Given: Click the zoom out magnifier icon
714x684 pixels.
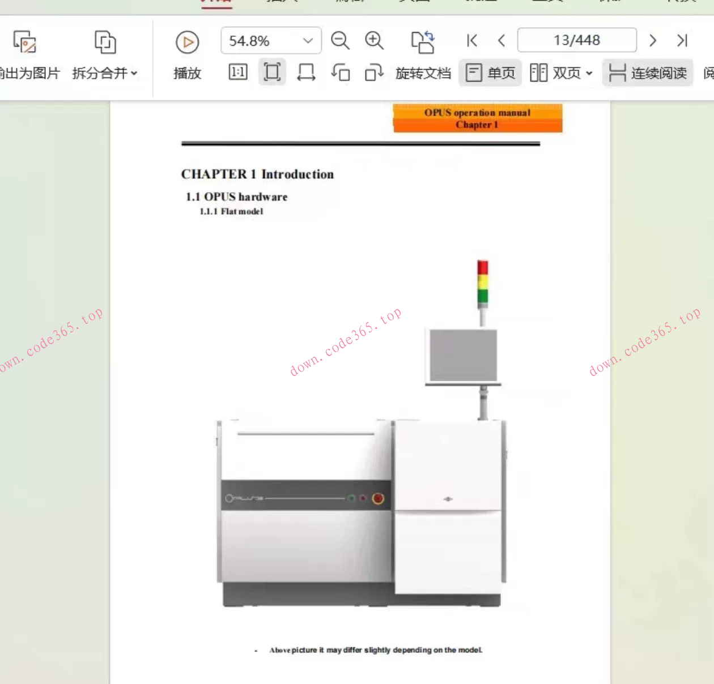Looking at the screenshot, I should click(x=340, y=40).
